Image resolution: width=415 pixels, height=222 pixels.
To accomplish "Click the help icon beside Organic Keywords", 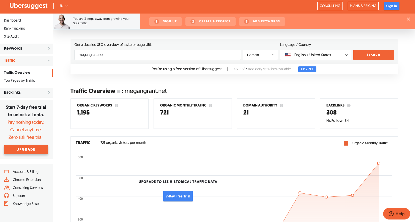I will click(x=116, y=105).
